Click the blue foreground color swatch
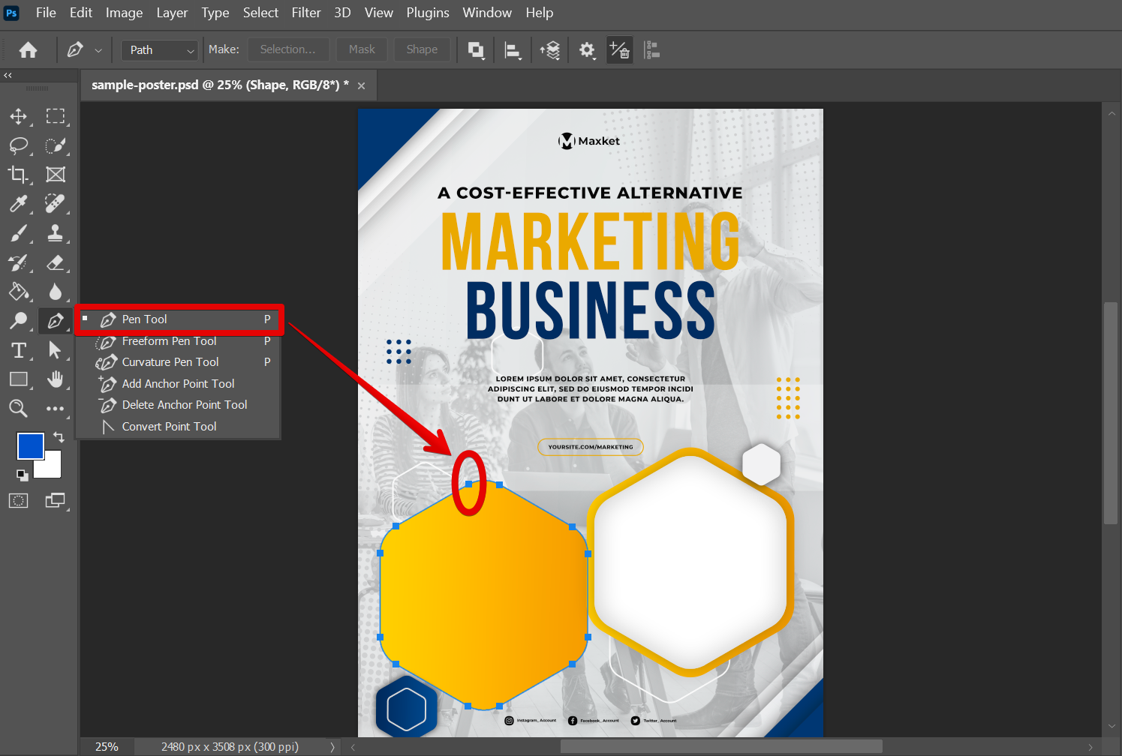The width and height of the screenshot is (1122, 756). click(x=30, y=445)
